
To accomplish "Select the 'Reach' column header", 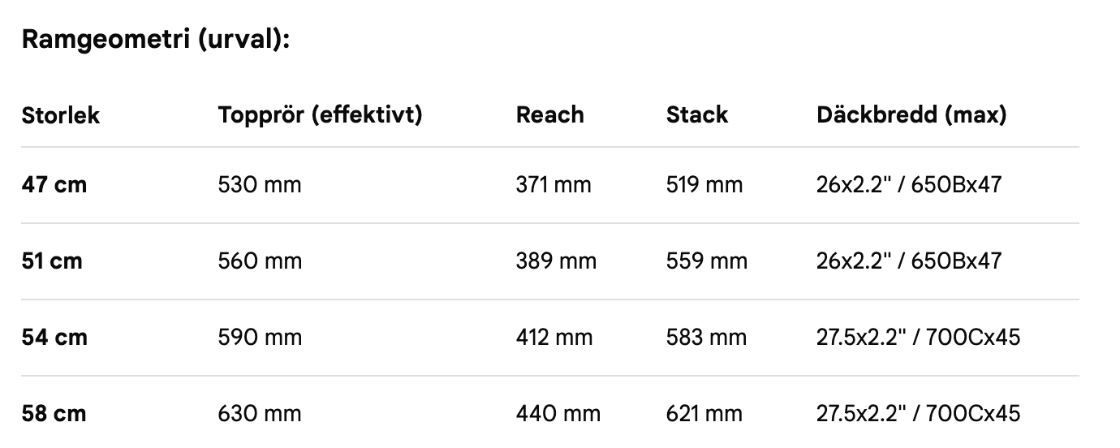I will pos(549,115).
